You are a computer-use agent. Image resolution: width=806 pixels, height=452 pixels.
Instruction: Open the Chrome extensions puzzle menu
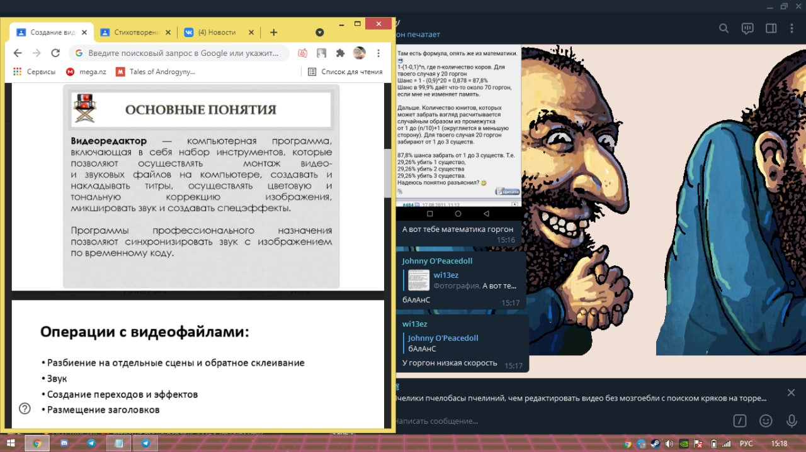click(340, 53)
